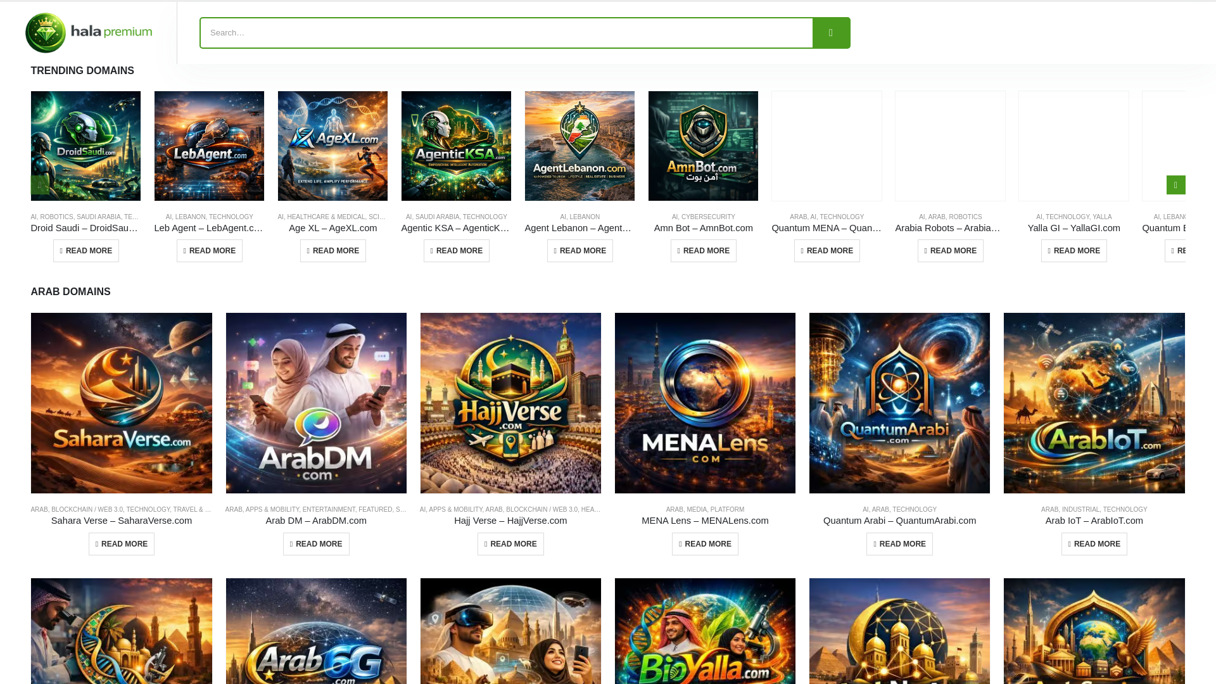Open the HajjVerse.com thumbnail image
Image resolution: width=1216 pixels, height=684 pixels.
coord(510,403)
